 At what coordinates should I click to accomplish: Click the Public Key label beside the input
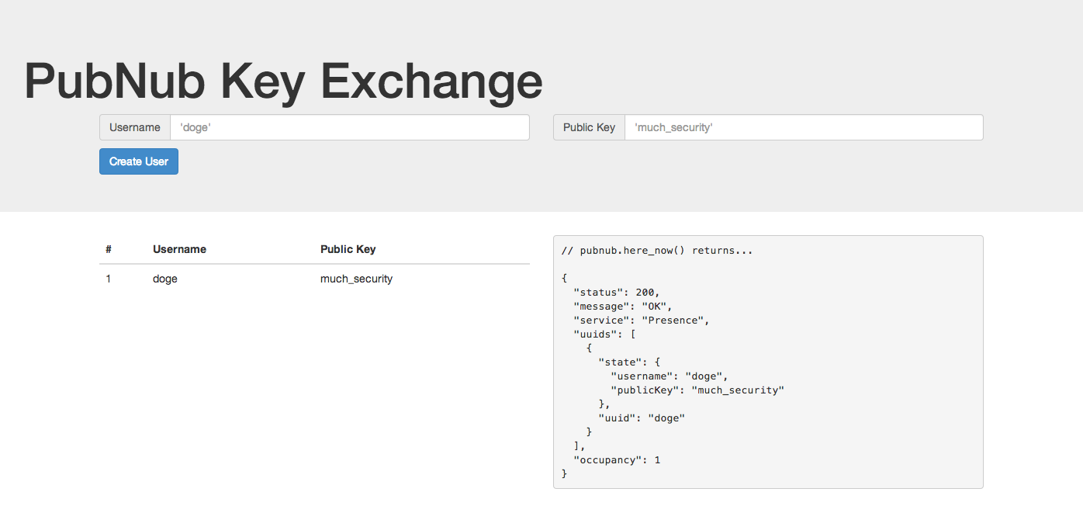(x=589, y=127)
